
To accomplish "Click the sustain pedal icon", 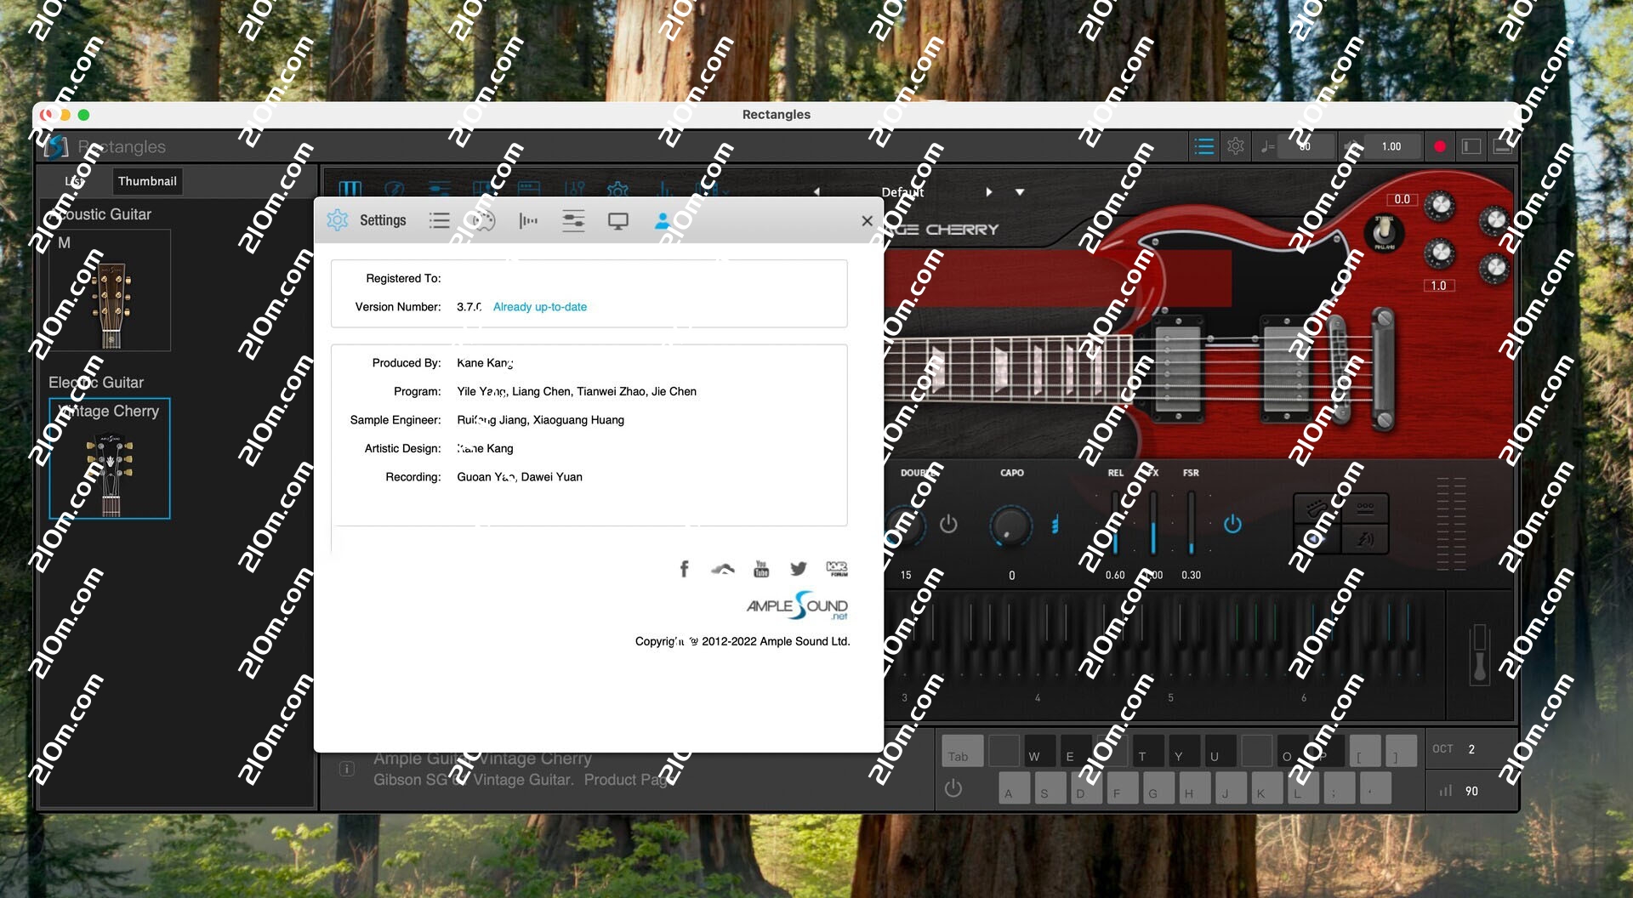I will (x=1479, y=654).
